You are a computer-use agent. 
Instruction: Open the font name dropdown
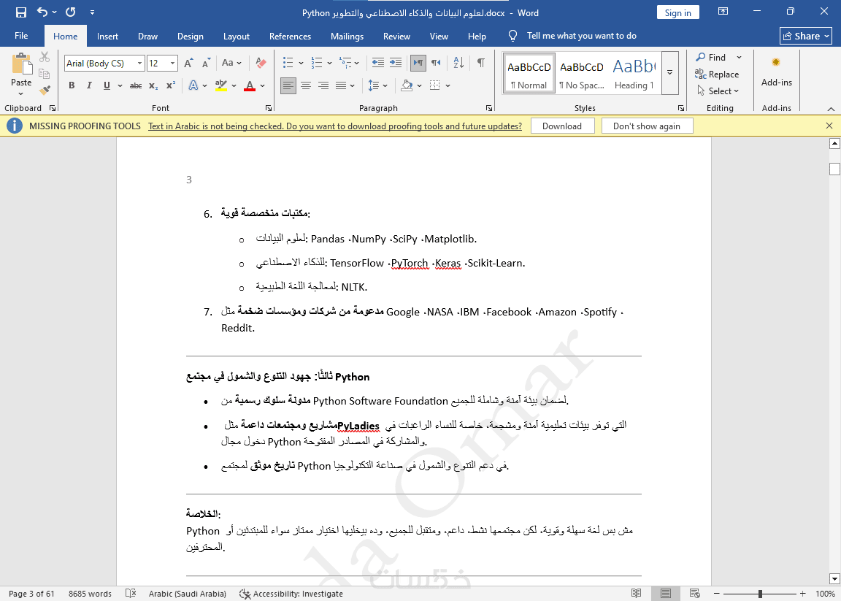click(x=140, y=64)
